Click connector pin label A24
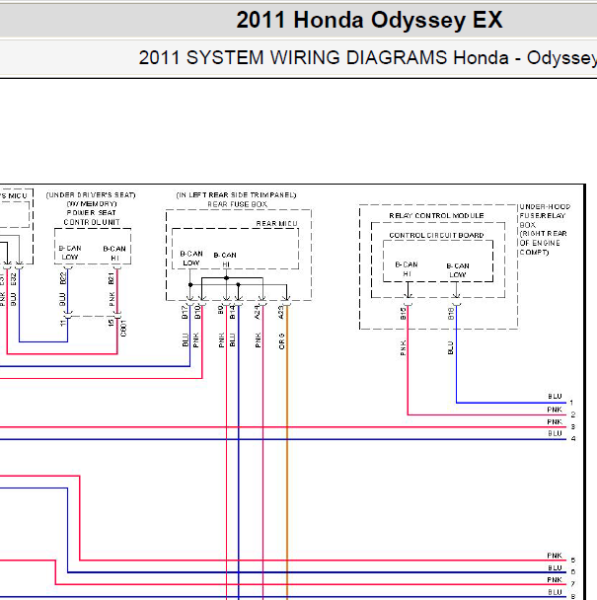 (x=258, y=313)
